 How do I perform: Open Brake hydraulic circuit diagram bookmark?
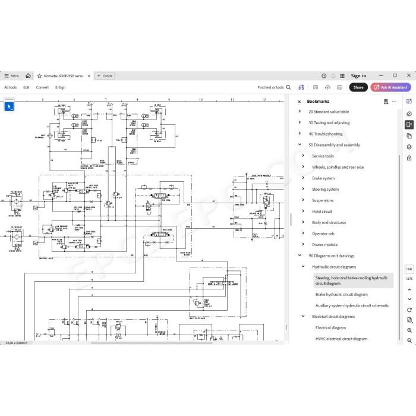[342, 295]
